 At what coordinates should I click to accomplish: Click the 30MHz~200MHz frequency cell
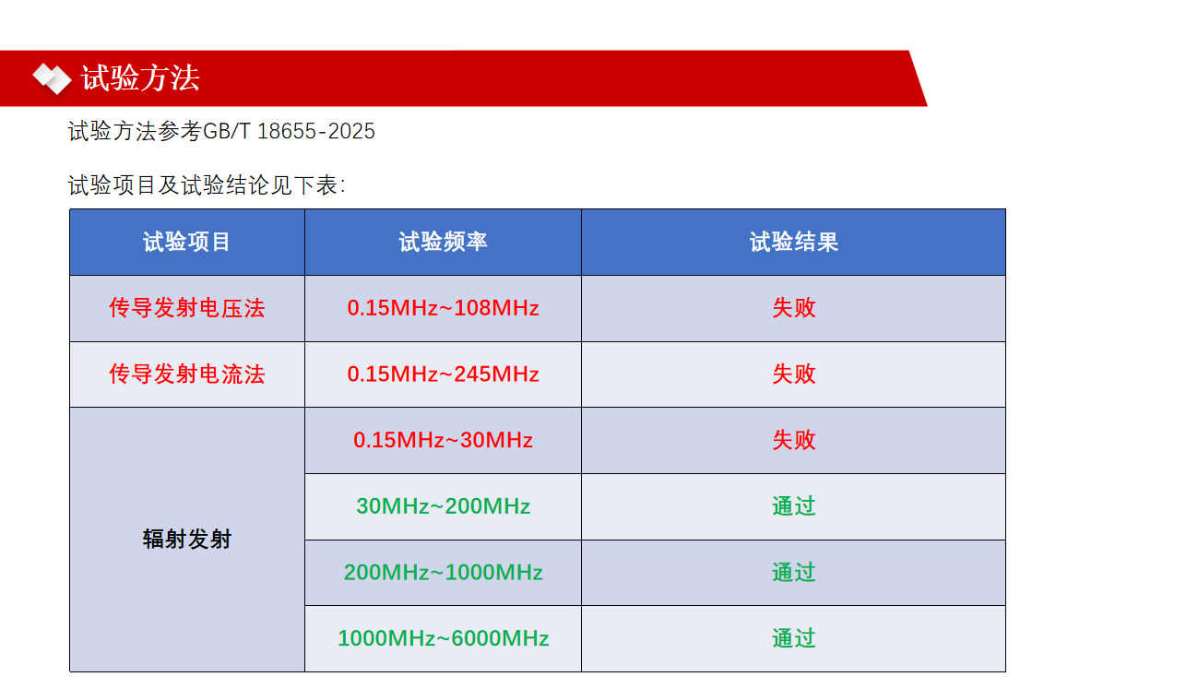[443, 506]
